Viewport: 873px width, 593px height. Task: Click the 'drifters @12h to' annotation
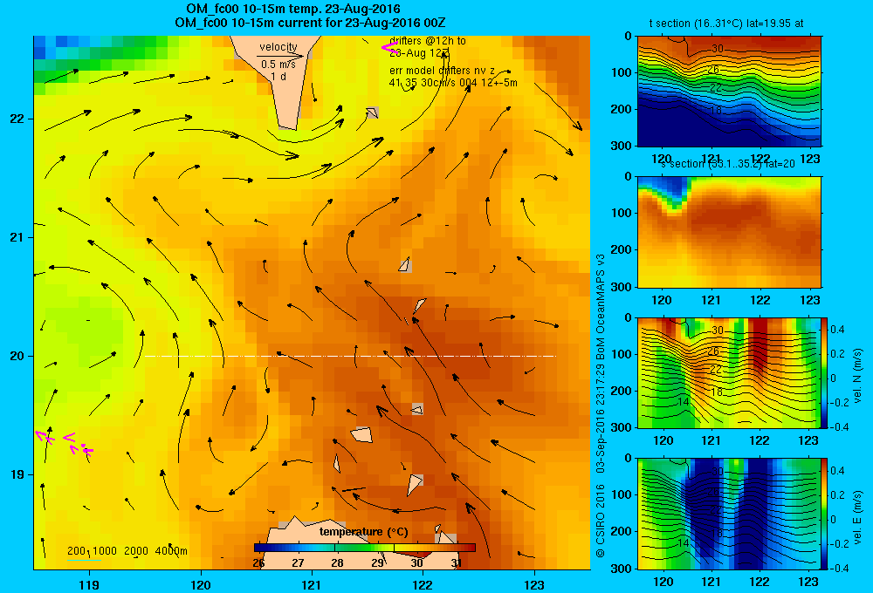coord(428,41)
